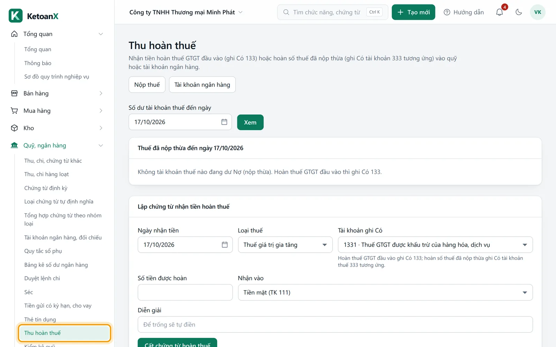Image resolution: width=556 pixels, height=347 pixels.
Task: Open Duyệt lệnh chi in sidebar
Action: click(x=42, y=278)
